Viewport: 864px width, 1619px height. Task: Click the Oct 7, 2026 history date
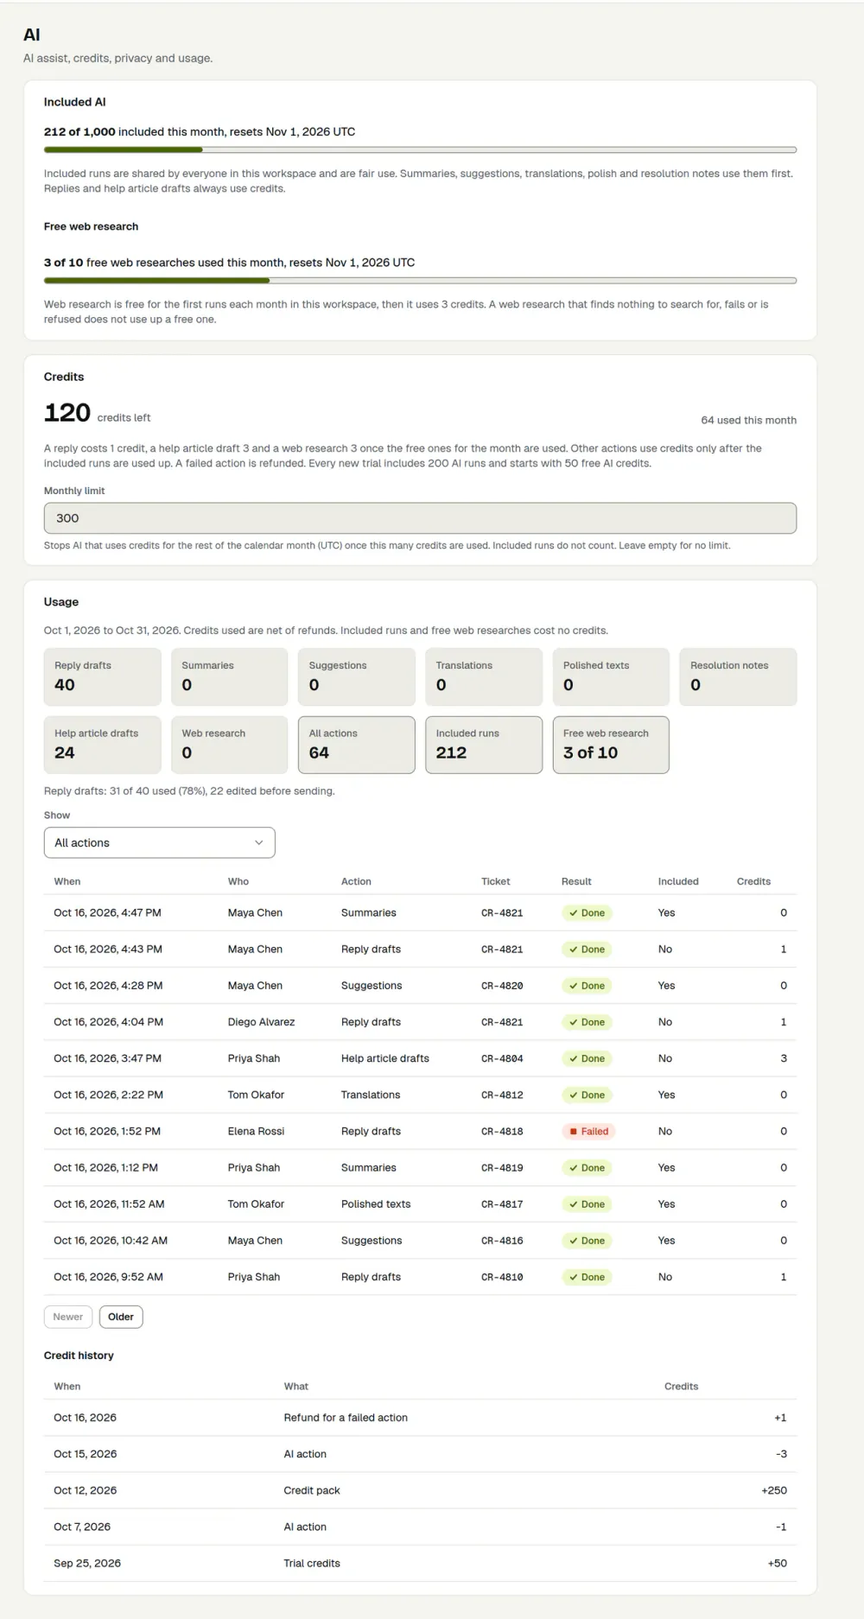pos(82,1527)
